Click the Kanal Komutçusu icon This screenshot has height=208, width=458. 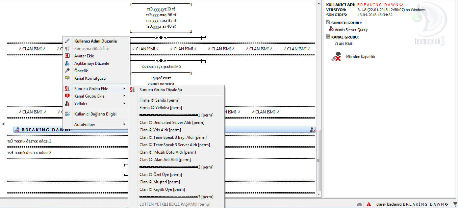pyautogui.click(x=67, y=78)
